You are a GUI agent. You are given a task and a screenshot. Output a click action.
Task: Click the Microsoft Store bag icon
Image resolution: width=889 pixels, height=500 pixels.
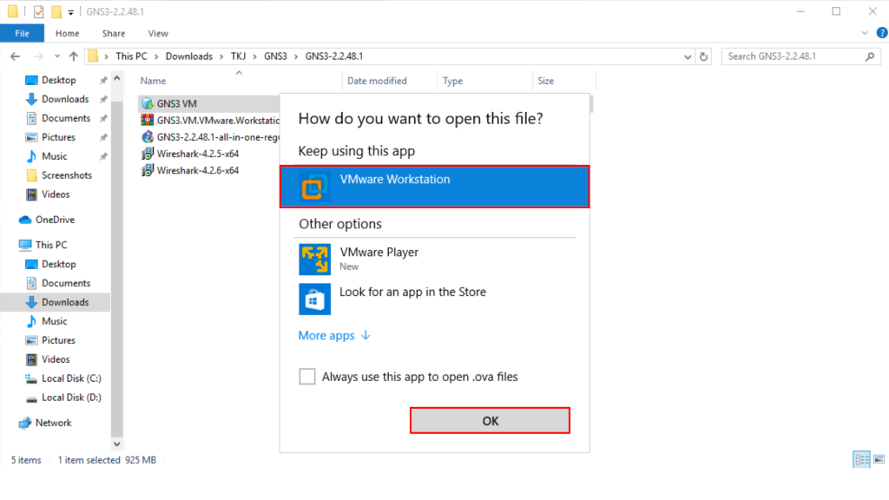(313, 299)
